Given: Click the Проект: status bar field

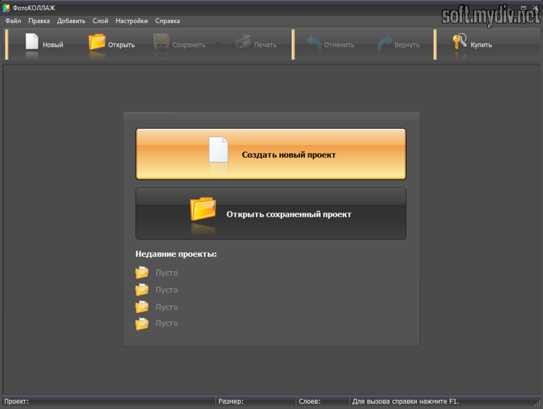Looking at the screenshot, I should point(109,401).
